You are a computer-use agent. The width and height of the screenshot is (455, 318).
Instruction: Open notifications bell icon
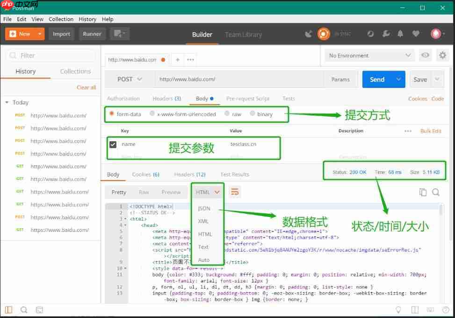tap(400, 34)
